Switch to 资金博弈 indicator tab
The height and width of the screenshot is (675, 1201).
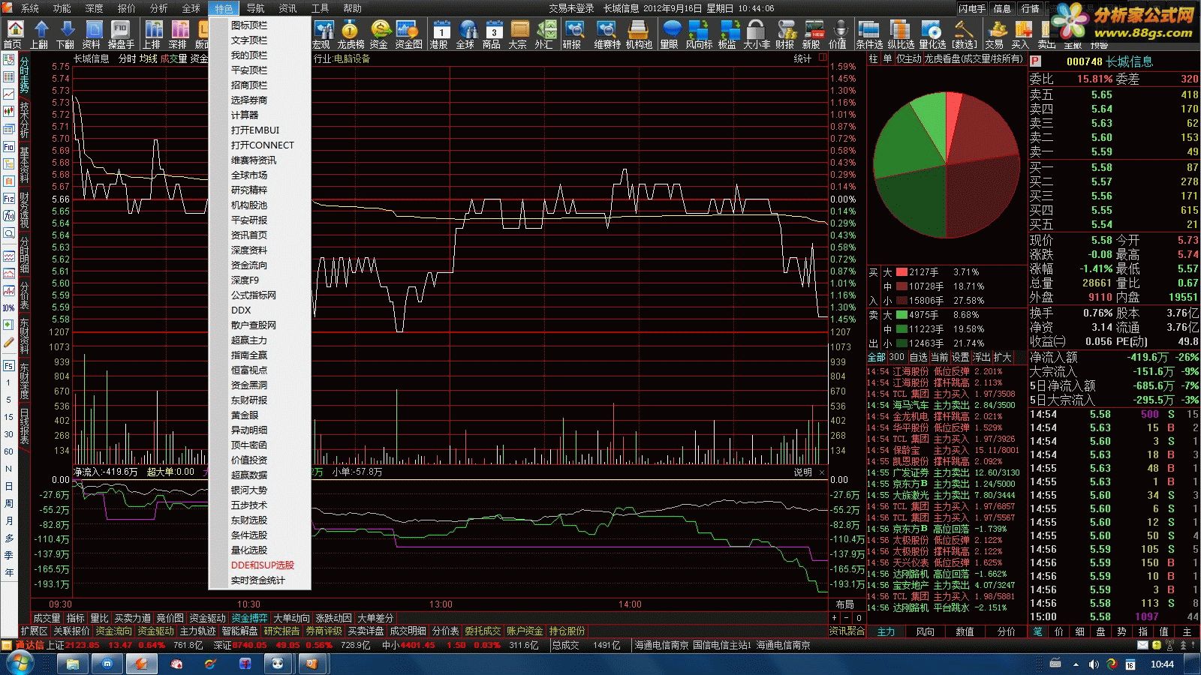(x=249, y=618)
